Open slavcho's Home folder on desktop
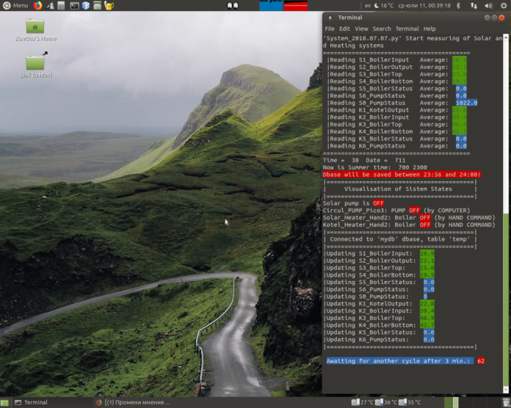This screenshot has height=408, width=511. (x=35, y=29)
